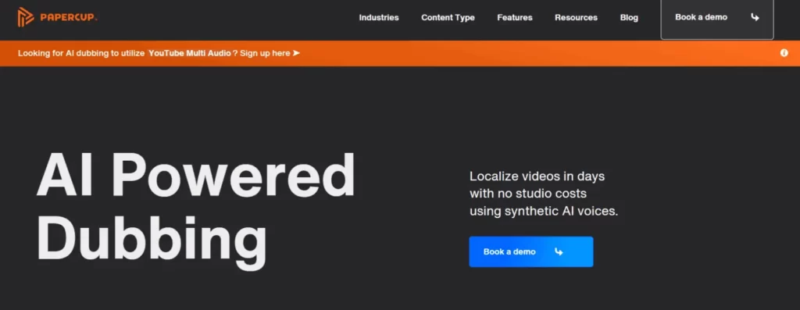Click the Papercup wordmark text
Screen dimensions: 800x310
[68, 18]
